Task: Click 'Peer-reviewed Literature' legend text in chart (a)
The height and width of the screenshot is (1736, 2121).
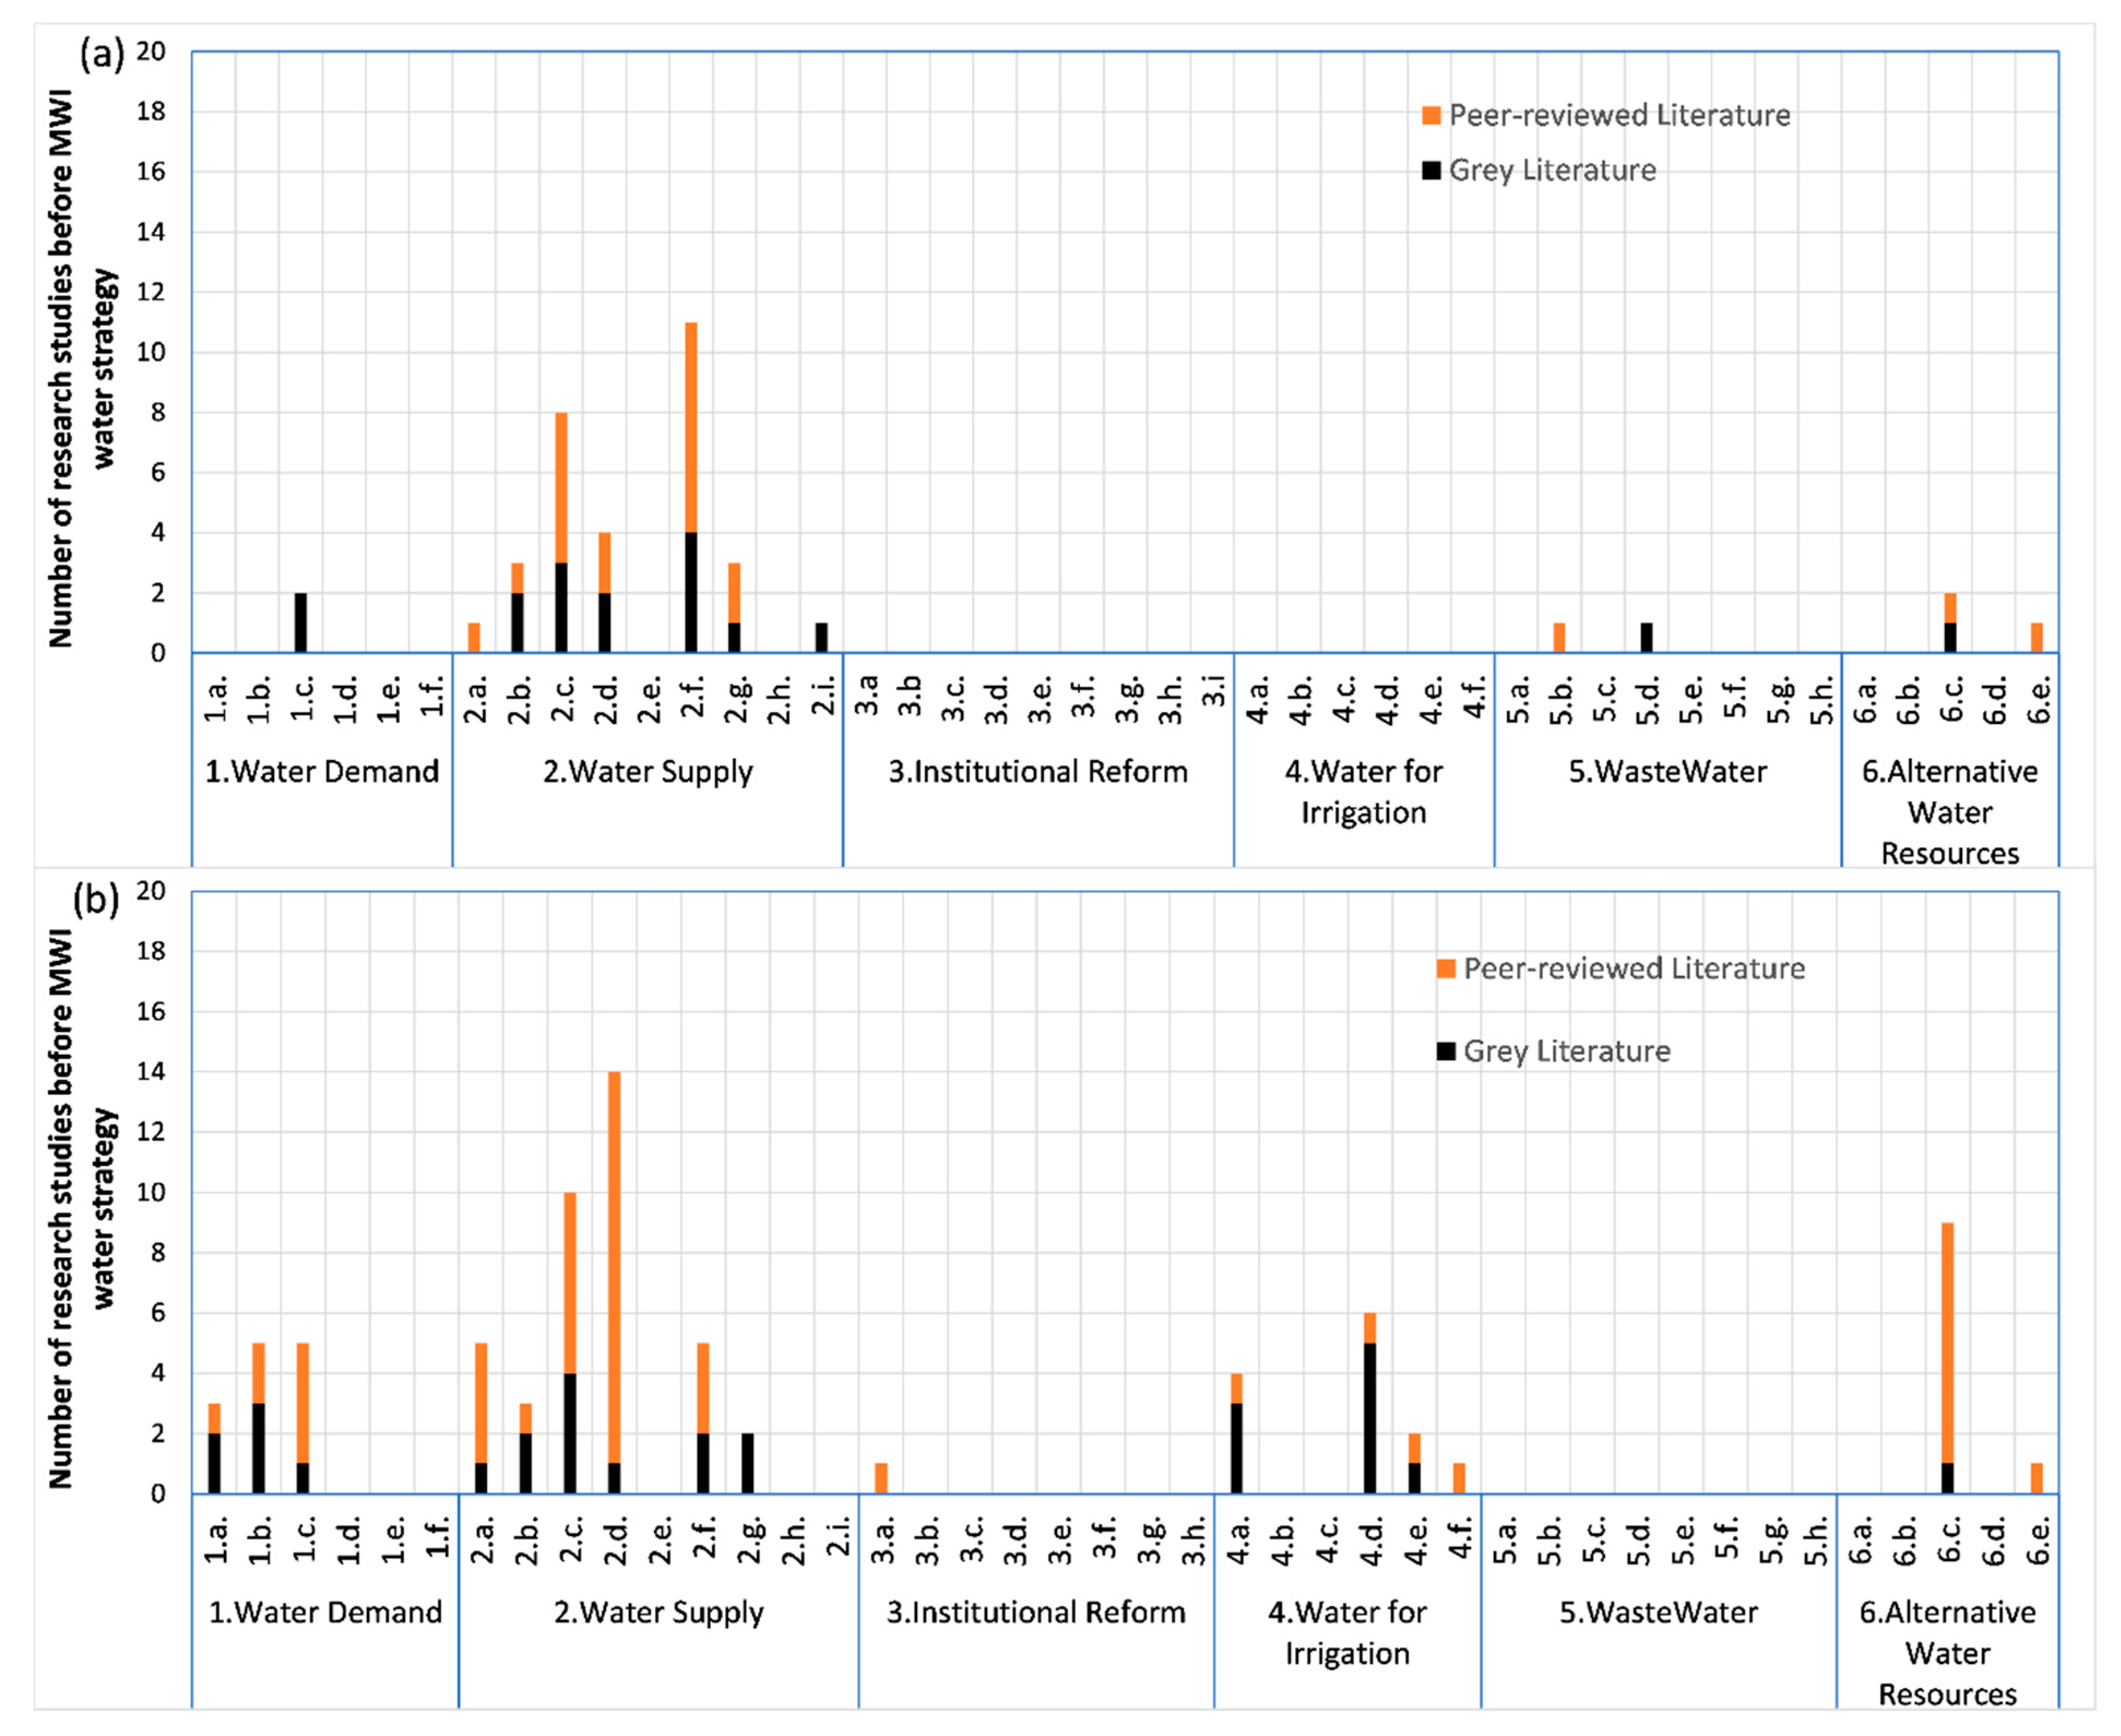Action: click(1619, 116)
